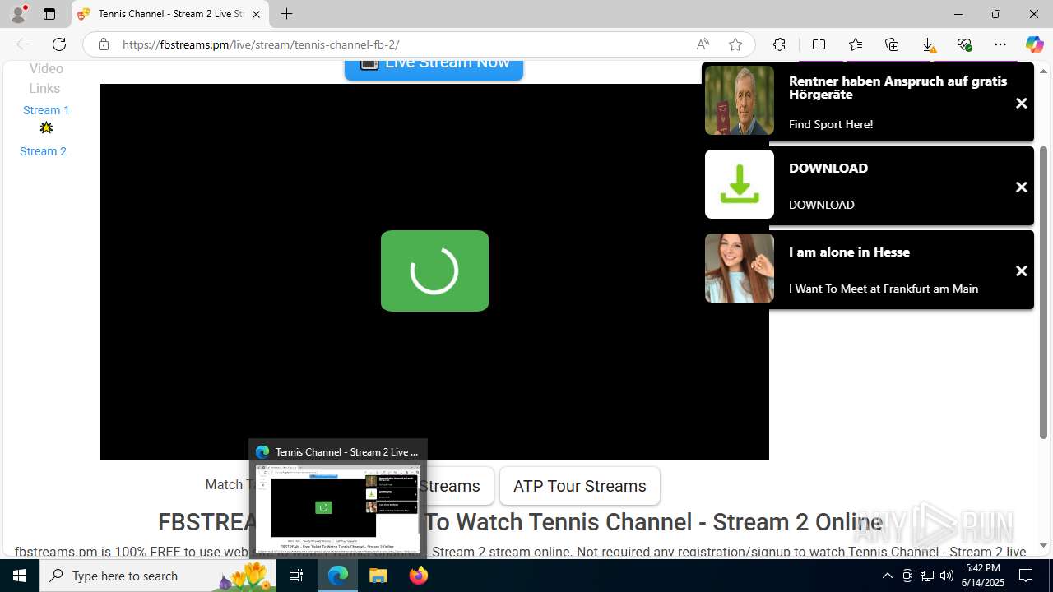This screenshot has height=592, width=1053.
Task: Toggle split screen view
Action: pyautogui.click(x=819, y=44)
